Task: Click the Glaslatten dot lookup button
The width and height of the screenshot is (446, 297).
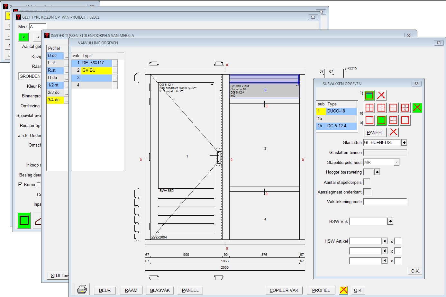Action: [x=404, y=142]
